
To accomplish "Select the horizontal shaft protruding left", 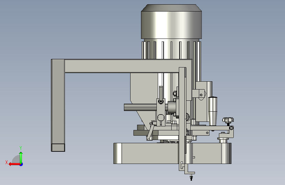I will coord(140,107).
